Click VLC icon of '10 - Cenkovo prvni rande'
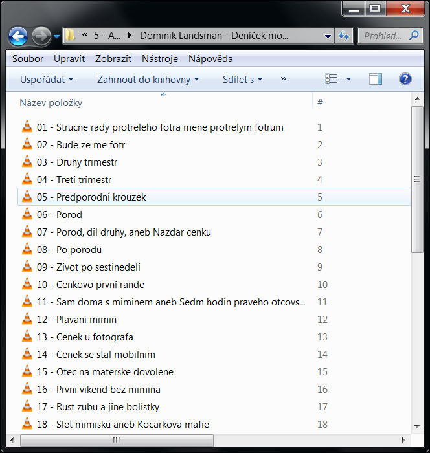This screenshot has height=453, width=430. [27, 284]
